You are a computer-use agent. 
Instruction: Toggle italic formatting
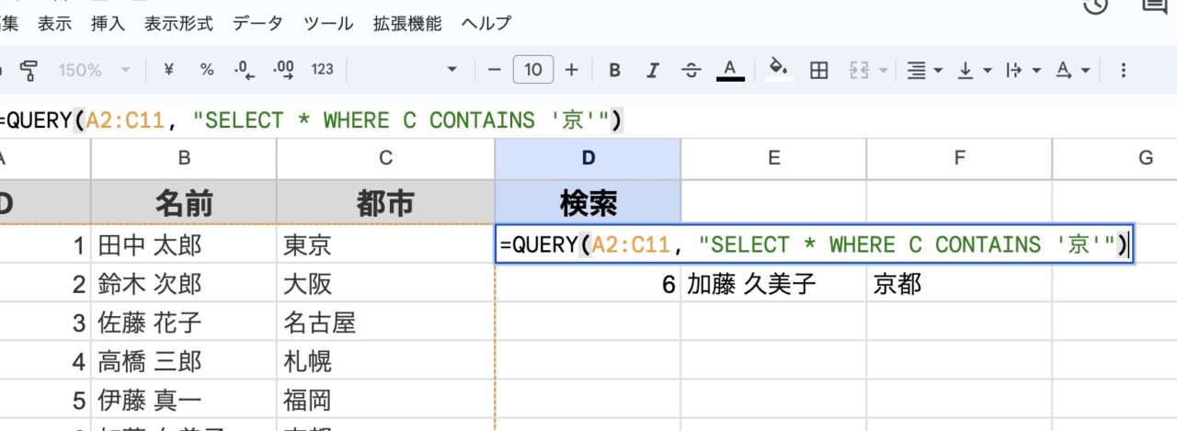tap(653, 70)
